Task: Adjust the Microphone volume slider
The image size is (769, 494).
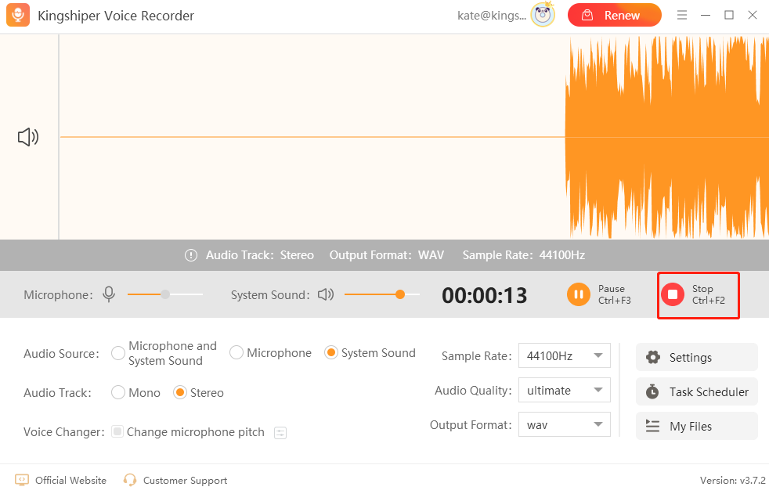Action: click(164, 294)
